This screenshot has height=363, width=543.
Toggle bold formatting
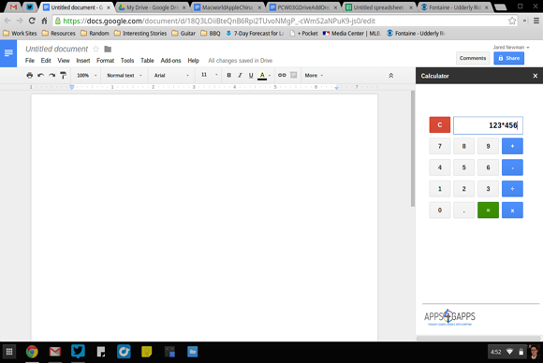229,75
